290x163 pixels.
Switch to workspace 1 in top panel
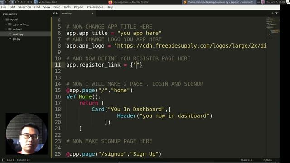point(5,2)
